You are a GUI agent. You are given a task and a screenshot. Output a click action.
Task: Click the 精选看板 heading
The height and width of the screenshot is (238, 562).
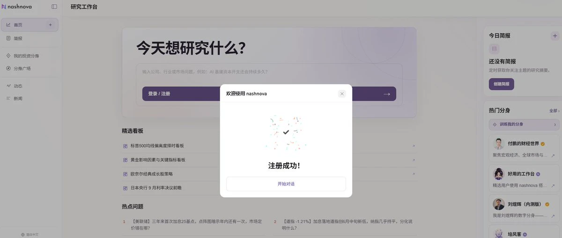click(x=133, y=131)
